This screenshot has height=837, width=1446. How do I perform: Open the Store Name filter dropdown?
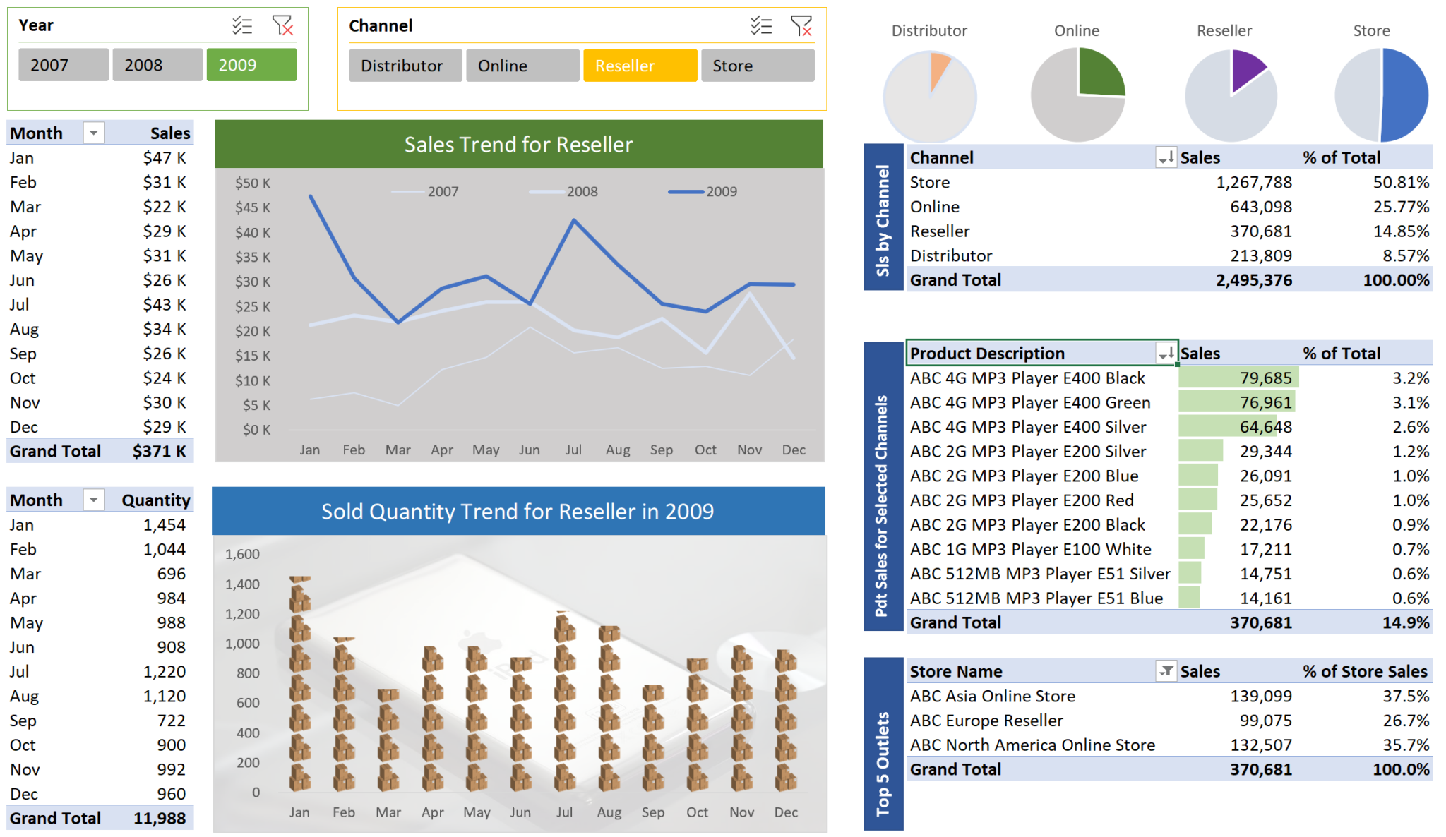click(x=1165, y=670)
